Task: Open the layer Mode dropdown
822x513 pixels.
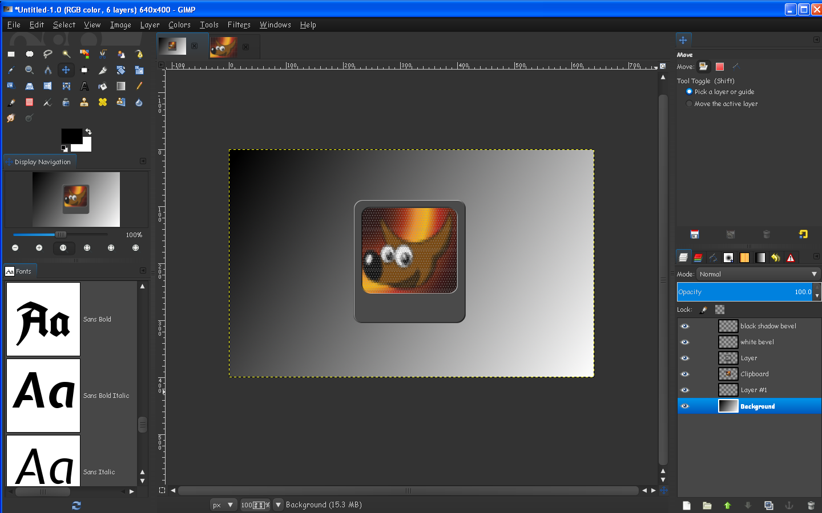Action: click(759, 274)
